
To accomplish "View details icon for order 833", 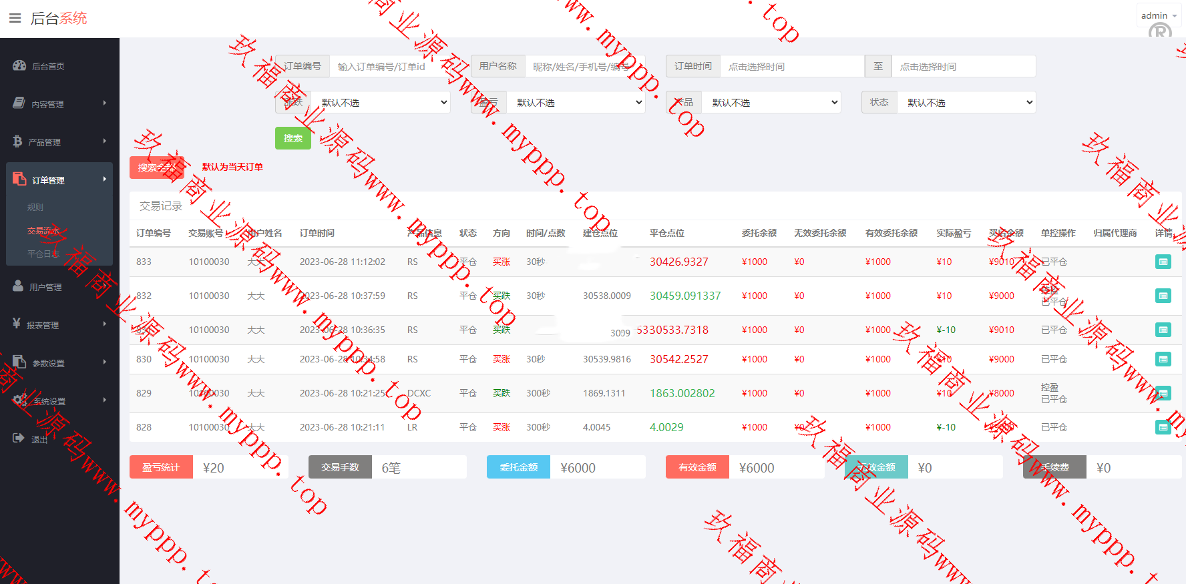I will pyautogui.click(x=1163, y=262).
